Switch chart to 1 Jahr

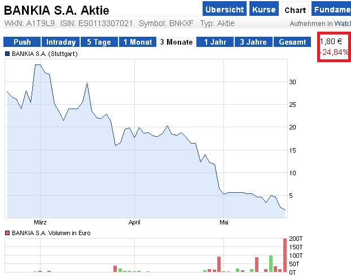pyautogui.click(x=215, y=42)
